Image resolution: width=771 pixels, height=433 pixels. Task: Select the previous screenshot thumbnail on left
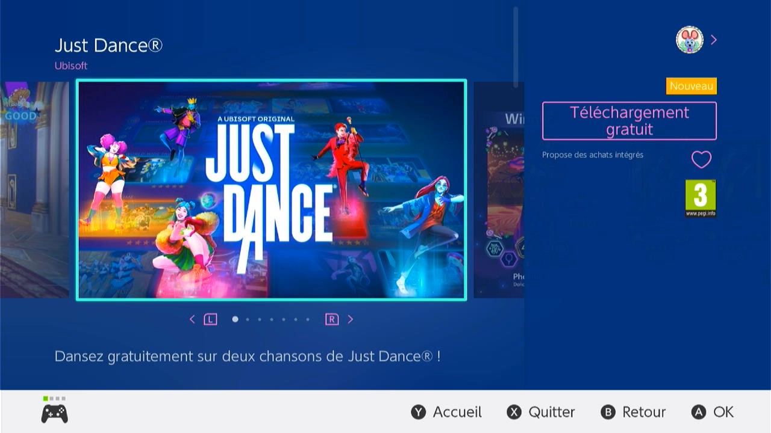click(x=34, y=189)
